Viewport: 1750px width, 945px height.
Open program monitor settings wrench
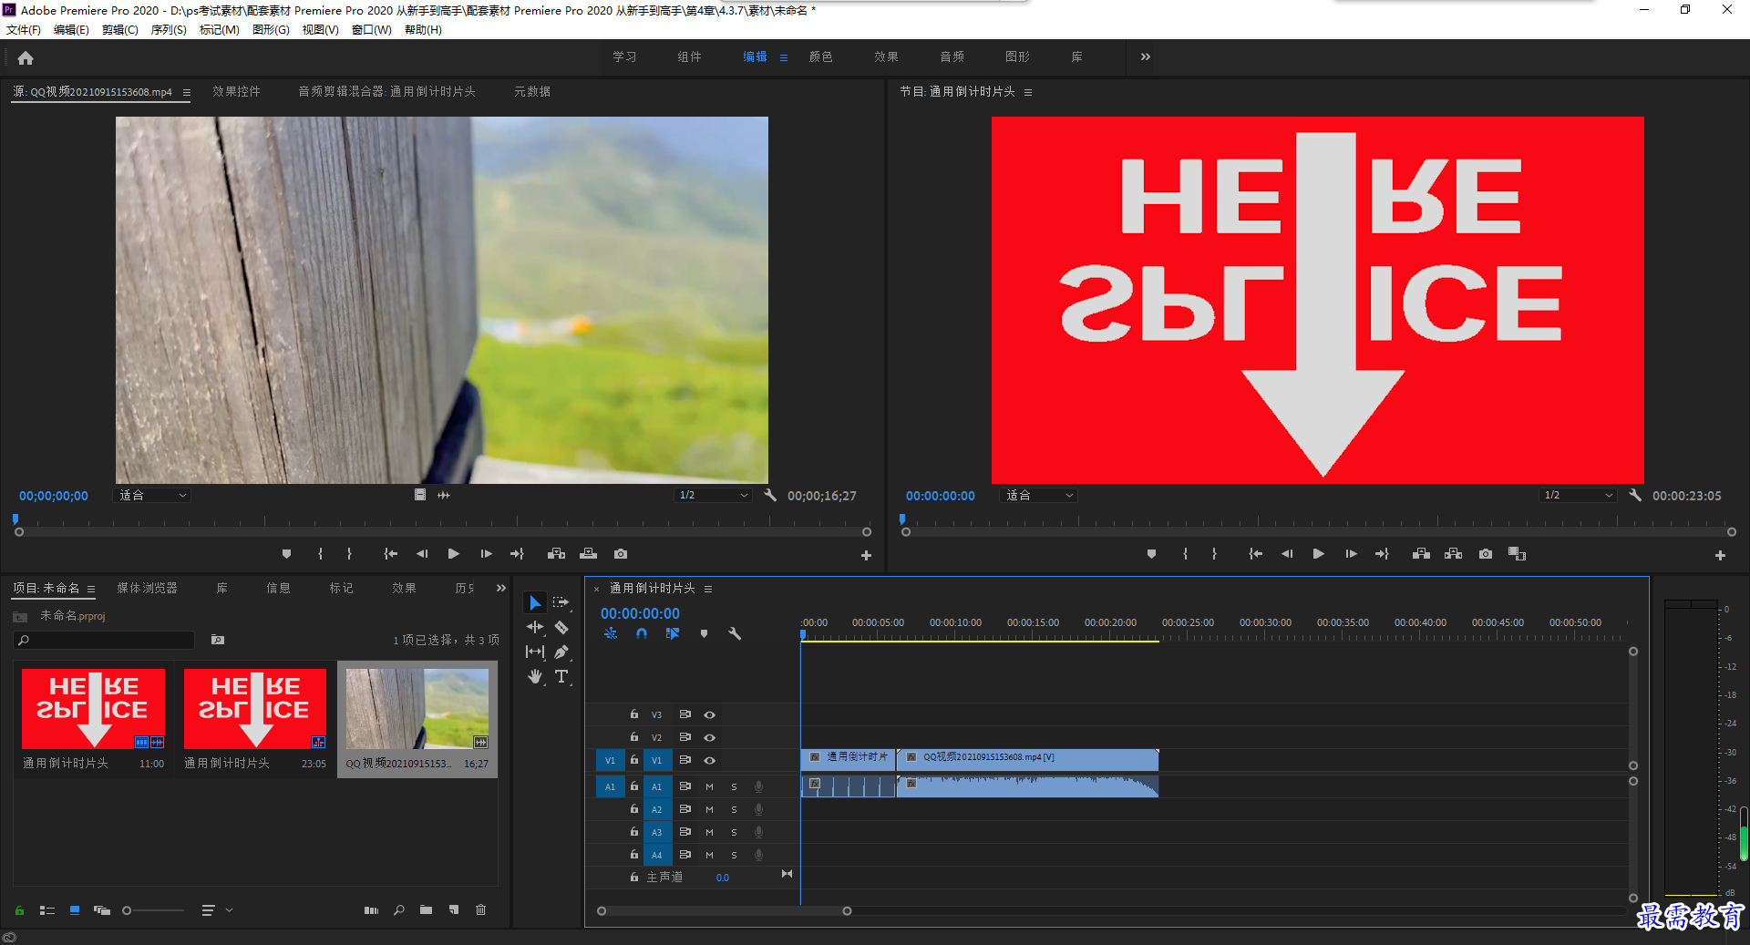(x=1635, y=495)
